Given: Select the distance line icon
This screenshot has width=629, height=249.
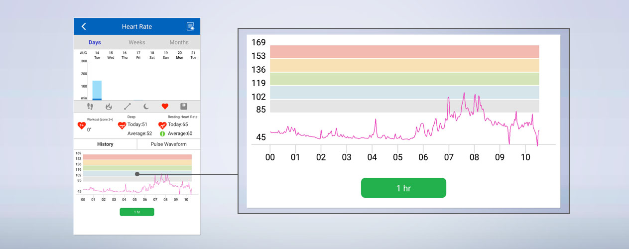Looking at the screenshot, I should [127, 106].
